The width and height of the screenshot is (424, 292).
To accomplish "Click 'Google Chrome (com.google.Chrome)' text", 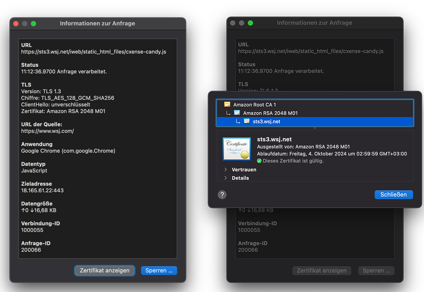I will (68, 151).
